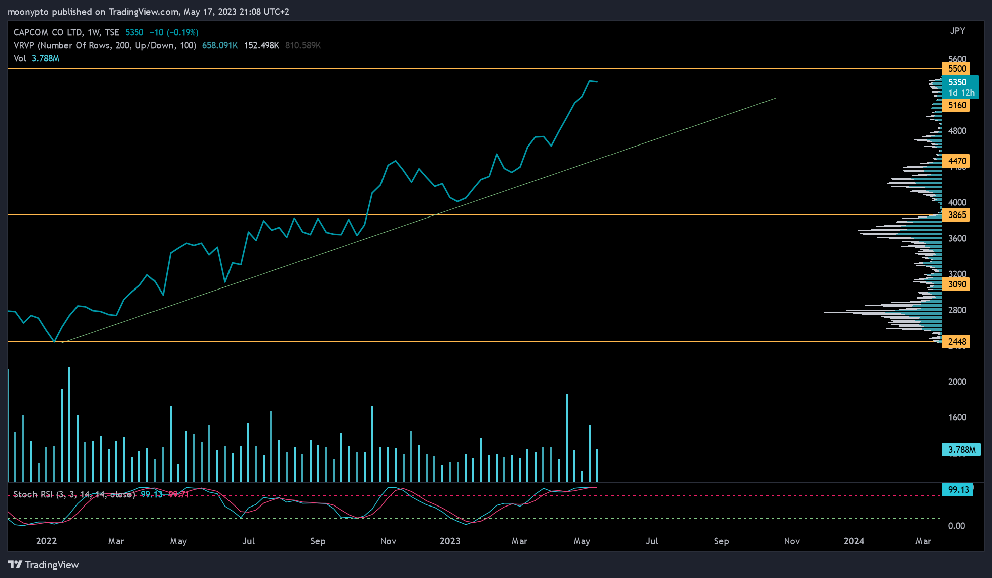The image size is (992, 578).
Task: Select the 5160 price level label
Action: coord(956,105)
